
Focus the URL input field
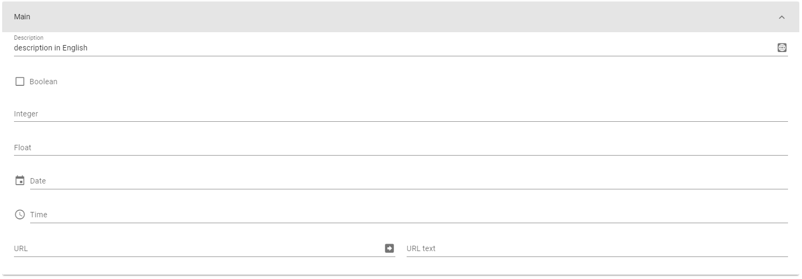198,248
